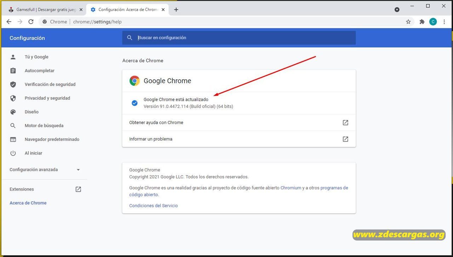The height and width of the screenshot is (257, 453).
Task: Select Acerca de Chrome in the sidebar
Action: 28,203
